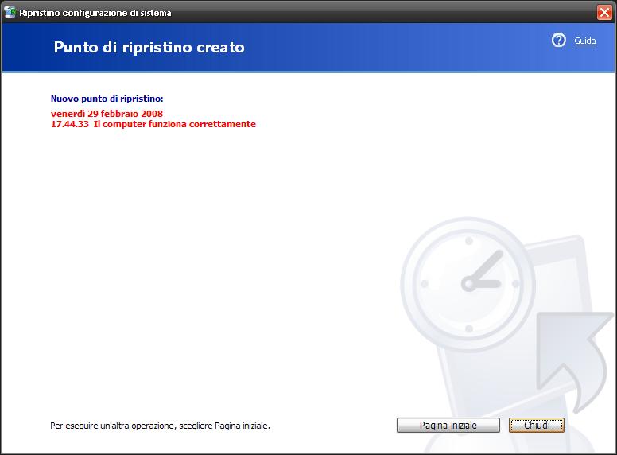Viewport: 617px width, 455px height.
Task: Click the clock's diagonal minute hand
Action: (x=487, y=266)
